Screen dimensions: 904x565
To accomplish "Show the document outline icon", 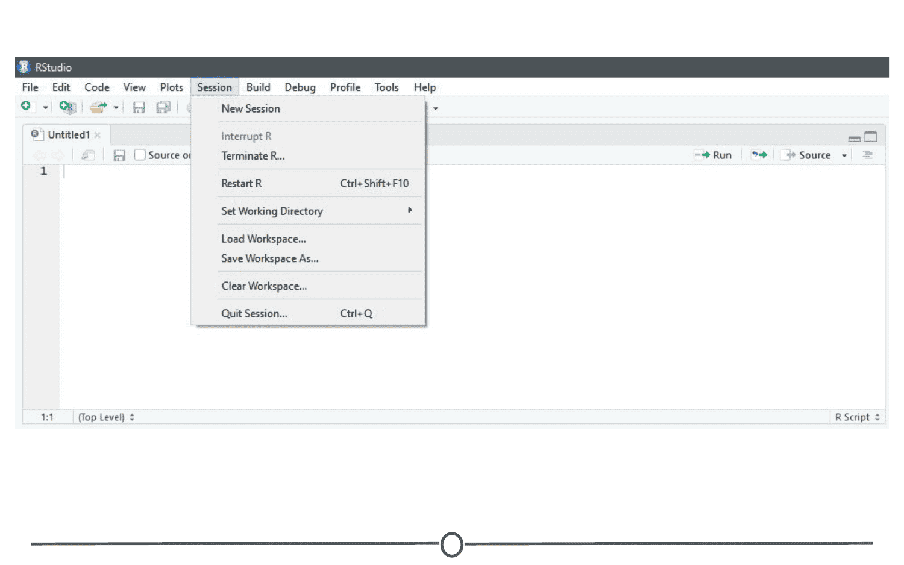I will point(868,155).
